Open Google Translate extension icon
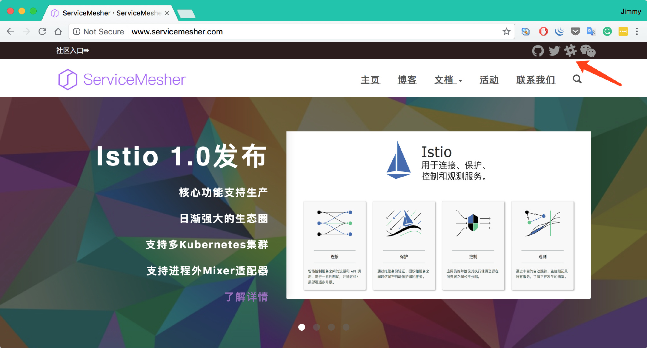 (x=591, y=32)
